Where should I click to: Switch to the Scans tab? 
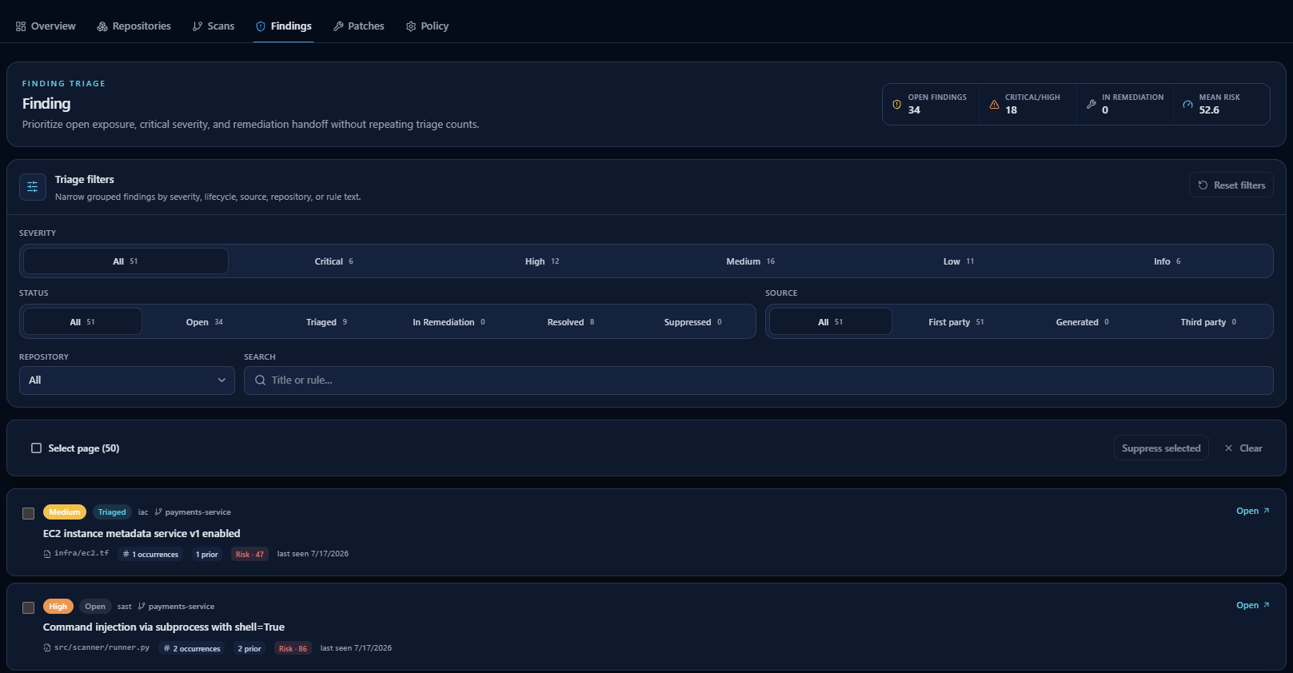(214, 26)
